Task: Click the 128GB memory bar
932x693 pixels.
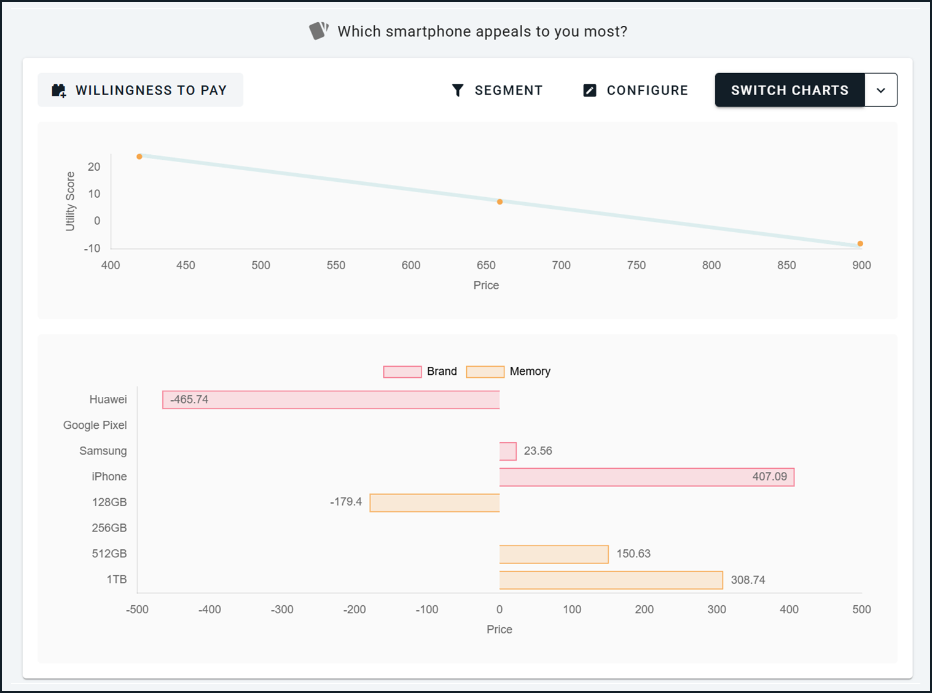Action: [x=434, y=503]
